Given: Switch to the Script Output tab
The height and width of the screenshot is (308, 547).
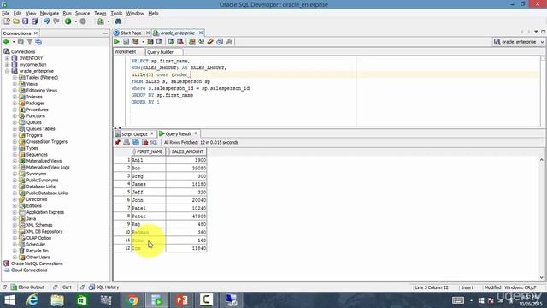Looking at the screenshot, I should [134, 134].
